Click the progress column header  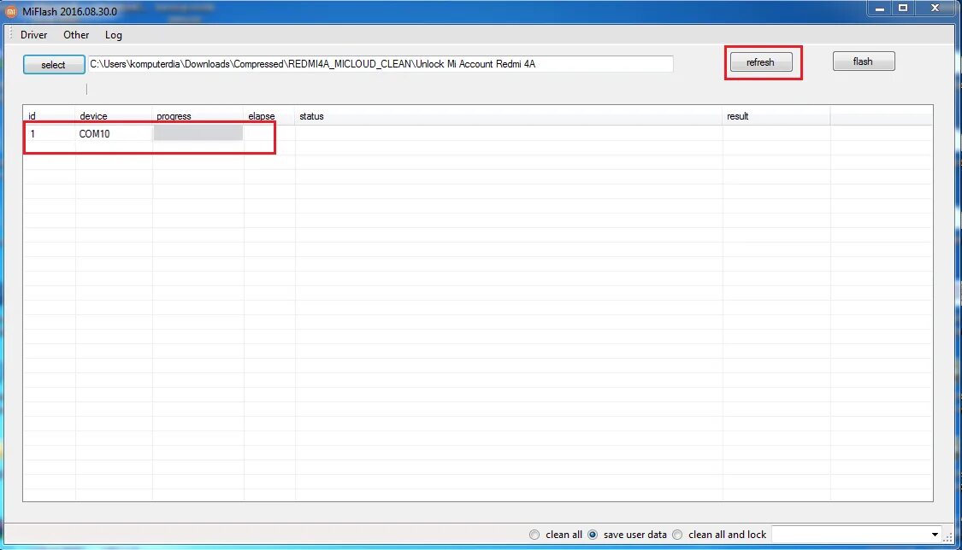[x=174, y=115]
